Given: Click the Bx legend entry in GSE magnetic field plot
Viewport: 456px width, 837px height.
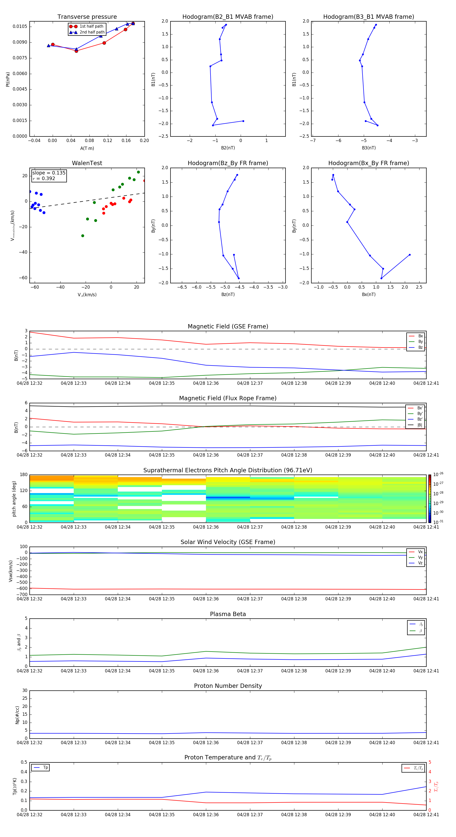Looking at the screenshot, I should tap(416, 336).
